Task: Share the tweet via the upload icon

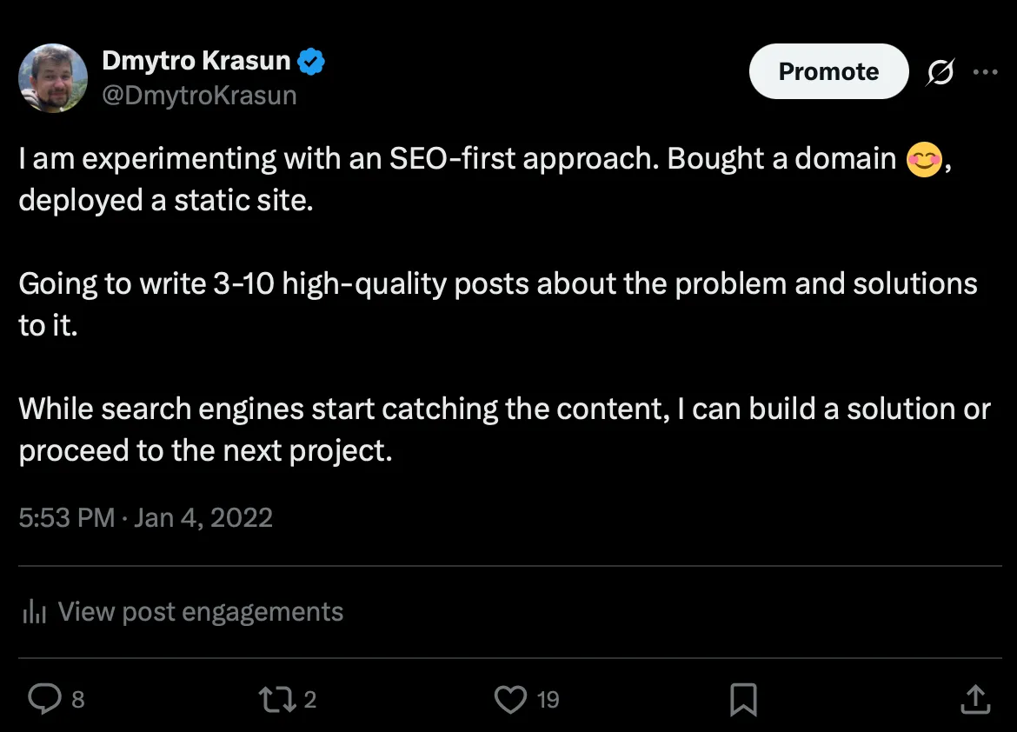Action: [974, 698]
